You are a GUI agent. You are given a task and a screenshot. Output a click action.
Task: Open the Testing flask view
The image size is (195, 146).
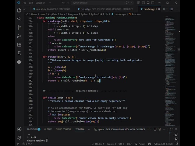19,53
